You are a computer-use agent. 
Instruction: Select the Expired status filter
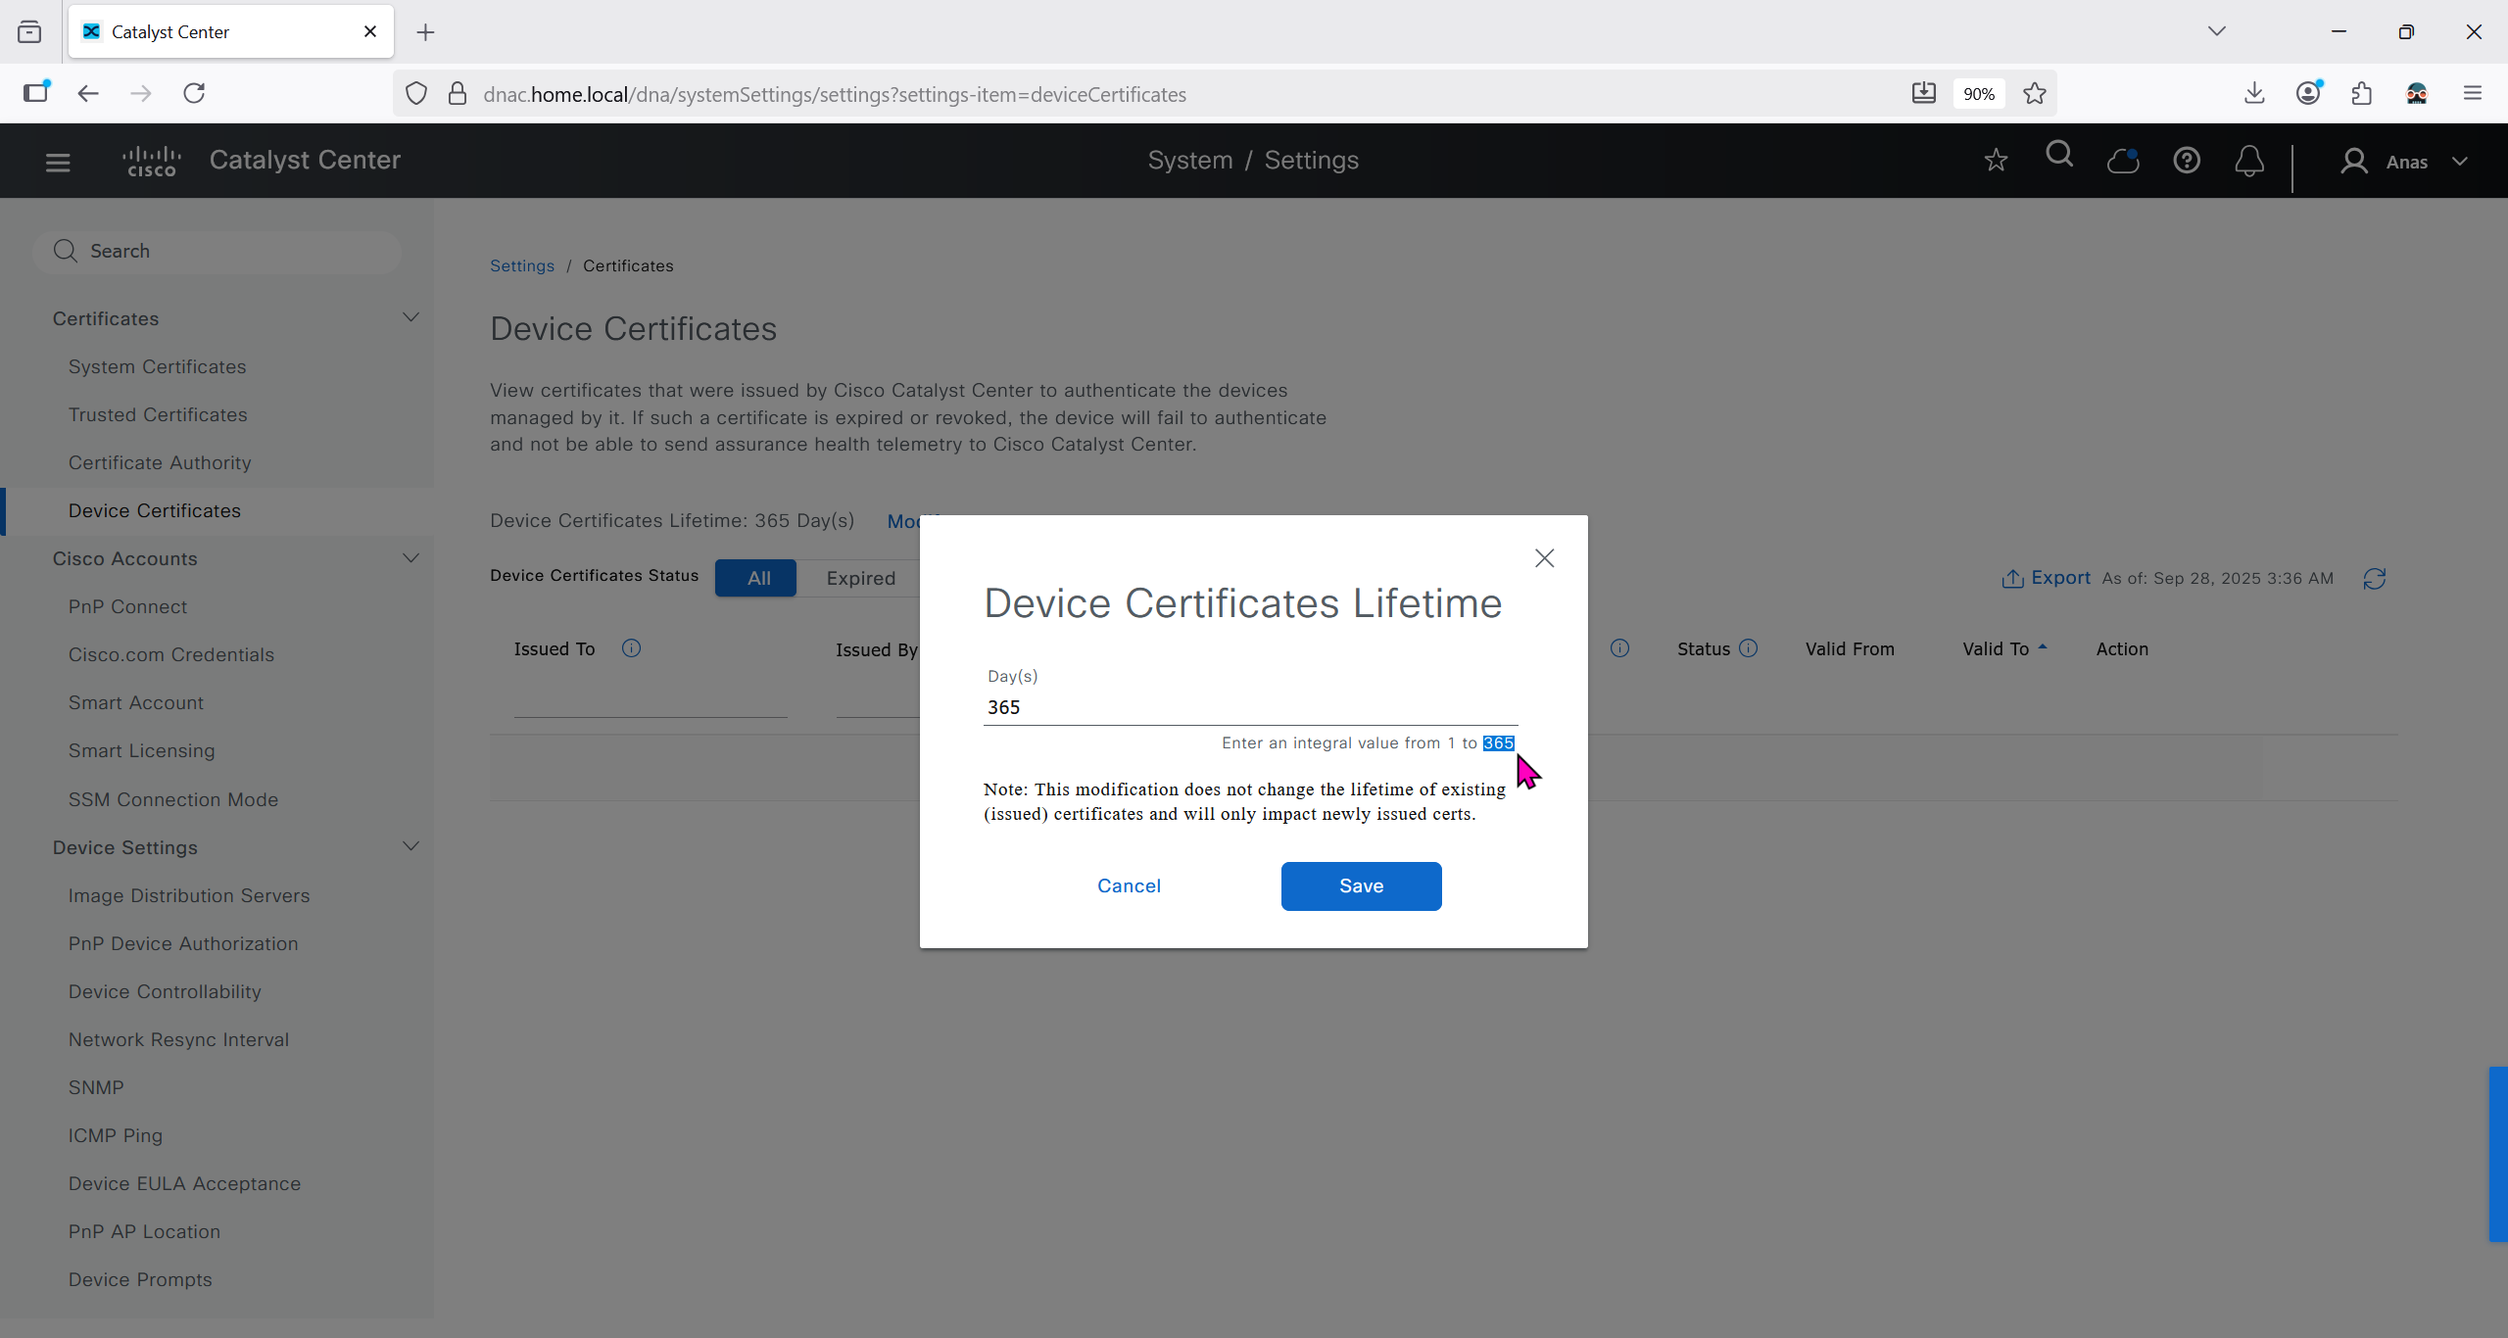(860, 578)
